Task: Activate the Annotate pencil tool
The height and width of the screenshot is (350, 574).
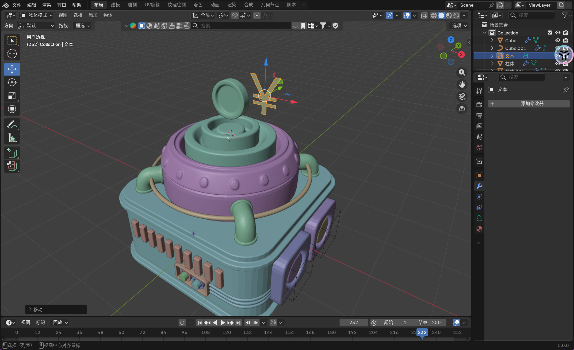Action: click(12, 124)
